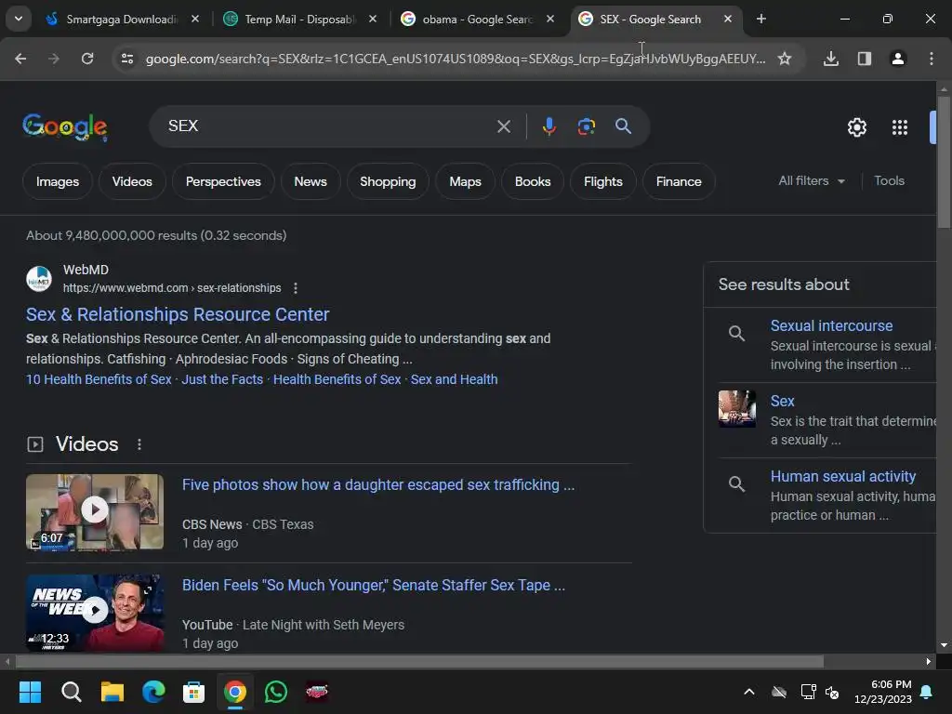Open WebMD result options three dots

[x=296, y=288]
